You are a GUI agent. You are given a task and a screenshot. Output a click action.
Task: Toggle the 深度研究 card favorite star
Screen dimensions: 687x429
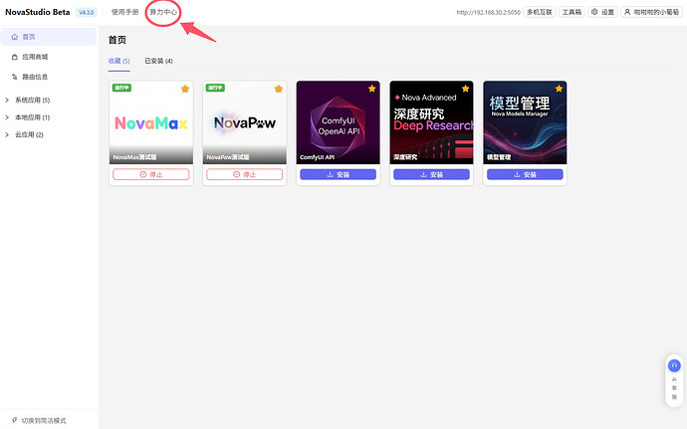tap(465, 89)
